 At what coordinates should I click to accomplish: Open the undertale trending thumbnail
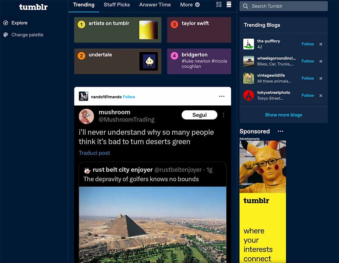pos(149,61)
